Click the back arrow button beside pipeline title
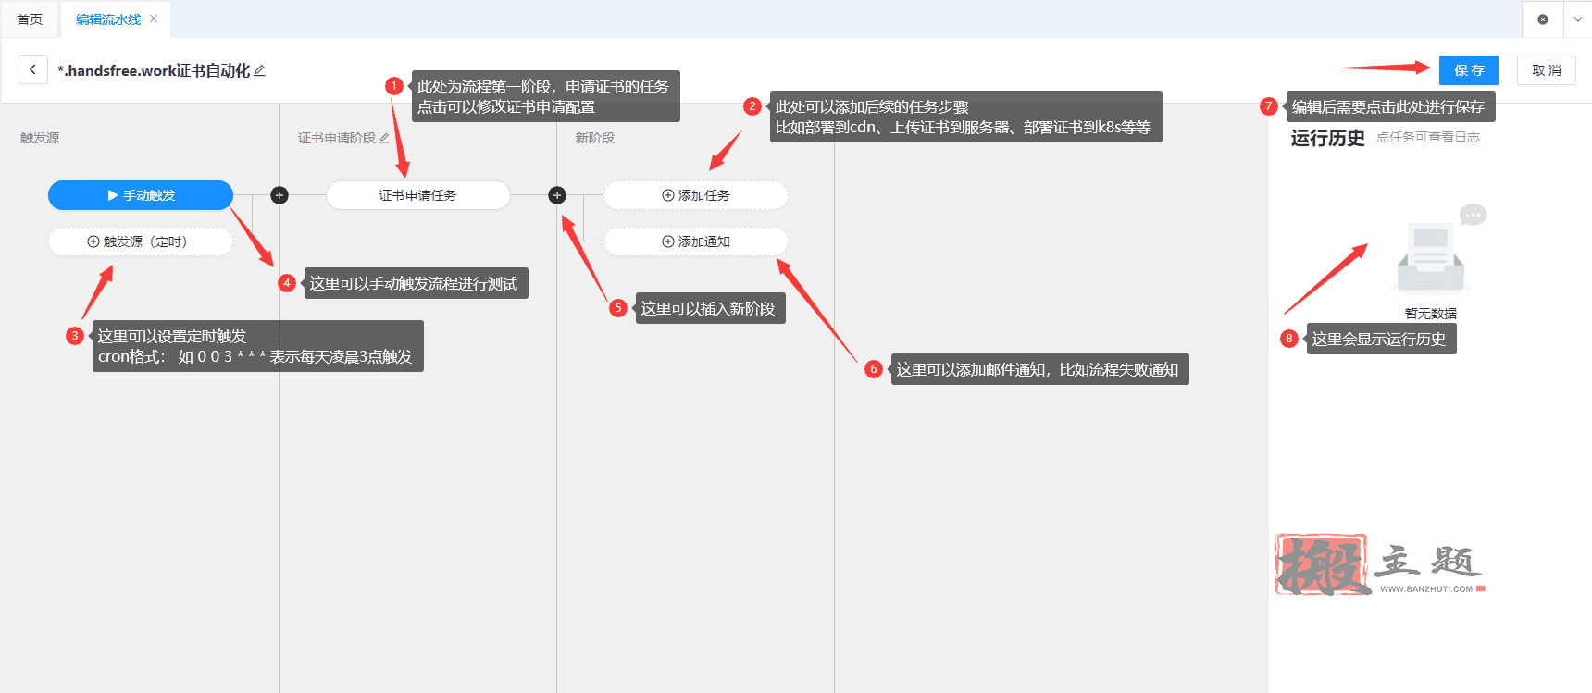1592x693 pixels. coord(33,69)
